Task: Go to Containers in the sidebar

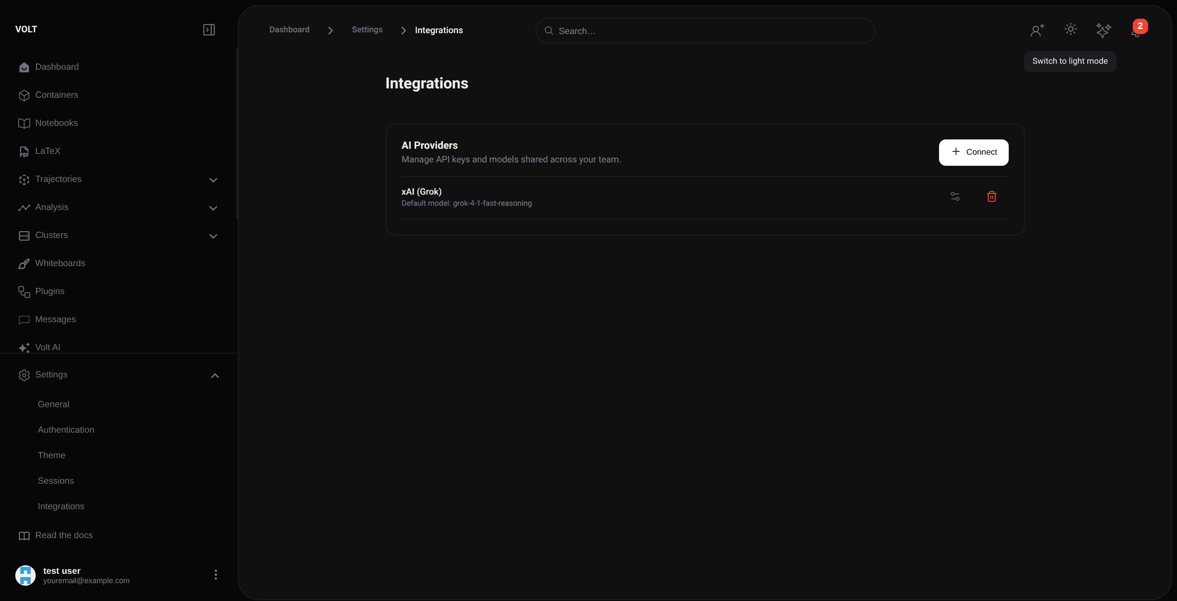Action: pos(56,95)
